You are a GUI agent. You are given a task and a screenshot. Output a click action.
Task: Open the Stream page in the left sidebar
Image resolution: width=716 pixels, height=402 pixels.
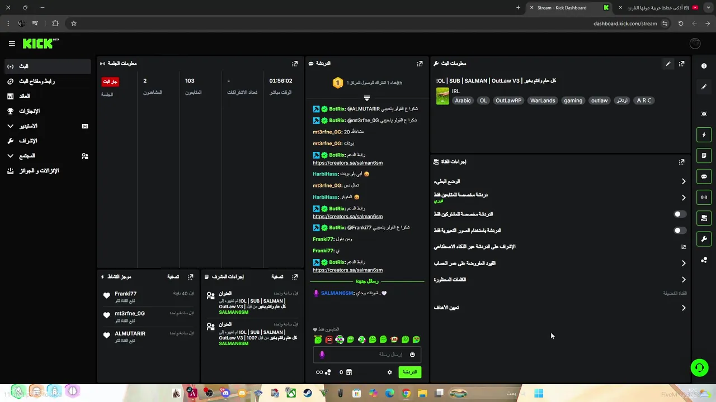pyautogui.click(x=47, y=66)
